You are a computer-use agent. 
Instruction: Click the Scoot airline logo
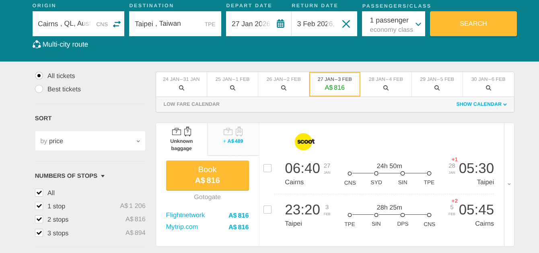[x=304, y=142]
